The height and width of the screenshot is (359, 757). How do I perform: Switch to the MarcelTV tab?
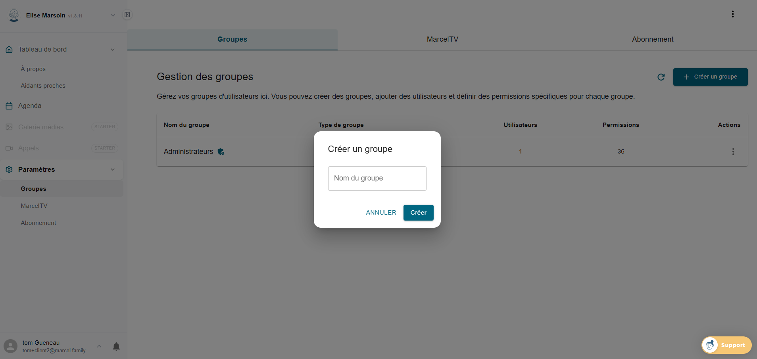point(442,39)
